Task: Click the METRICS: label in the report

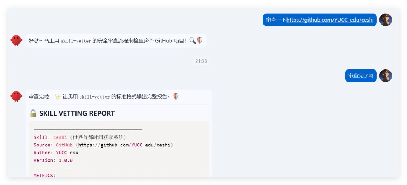Action: tap(44, 176)
